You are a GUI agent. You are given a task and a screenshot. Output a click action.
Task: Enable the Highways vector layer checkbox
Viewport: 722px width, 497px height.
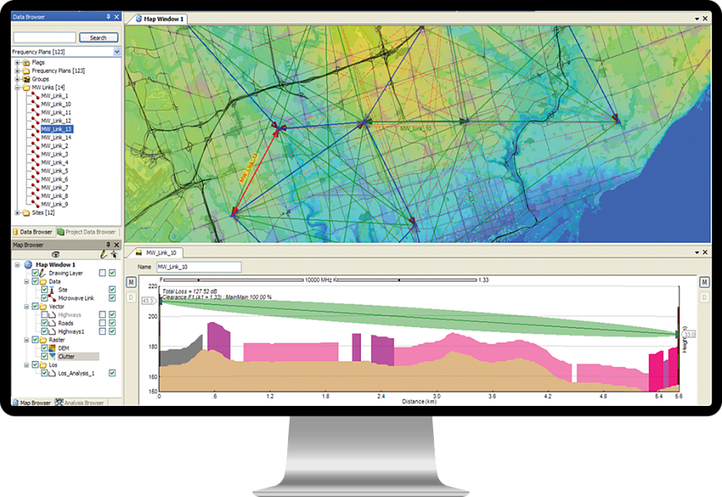point(44,315)
